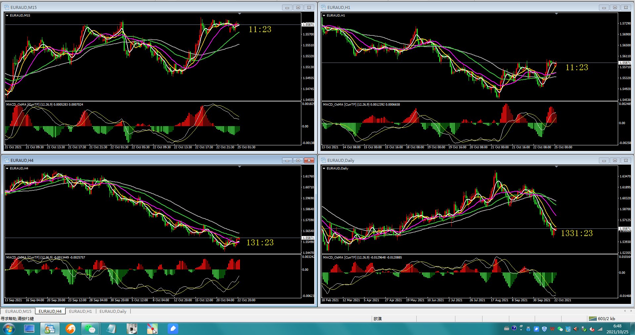Click the on-screen keyboard tray icon
Image resolution: width=635 pixels, height=335 pixels.
pyautogui.click(x=507, y=328)
